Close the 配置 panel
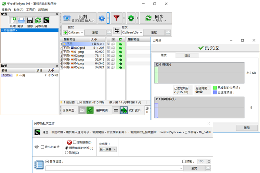Viewport: 260px width, 173px height. [x=57, y=14]
